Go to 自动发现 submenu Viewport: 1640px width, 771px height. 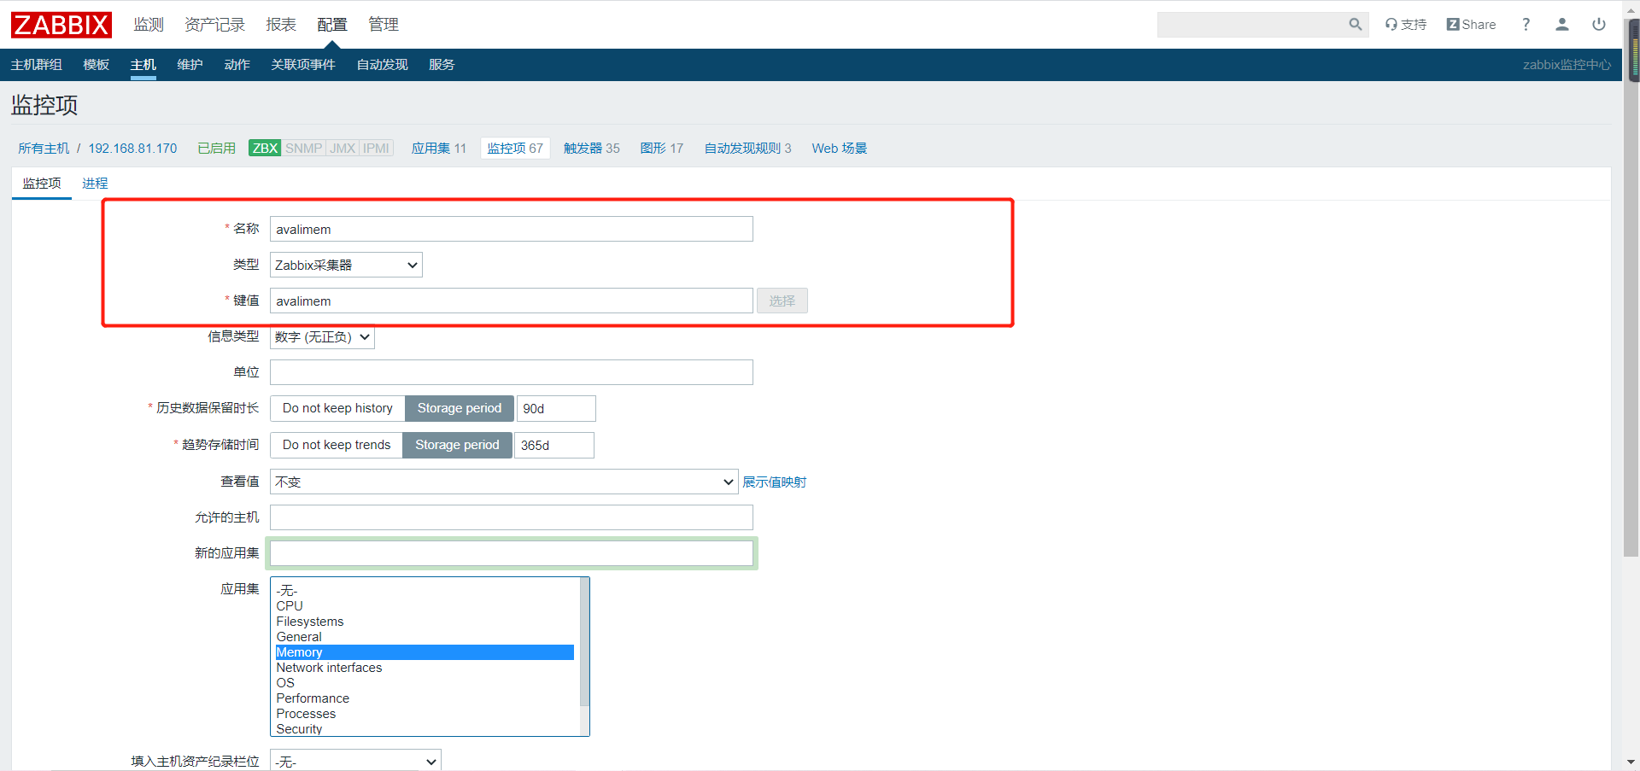(x=382, y=65)
